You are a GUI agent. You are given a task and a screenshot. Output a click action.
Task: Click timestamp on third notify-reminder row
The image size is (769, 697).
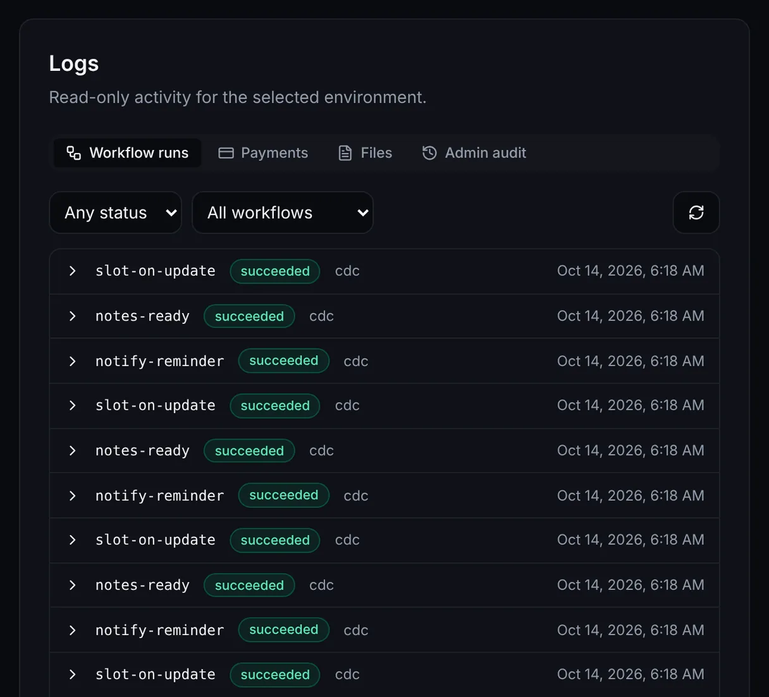tap(631, 630)
